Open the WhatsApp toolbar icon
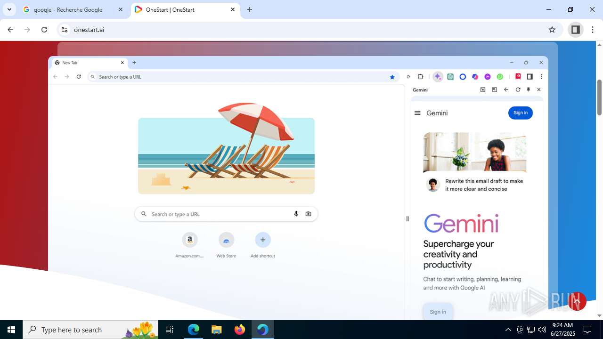Screen dimensions: 603x339 [x=500, y=77]
